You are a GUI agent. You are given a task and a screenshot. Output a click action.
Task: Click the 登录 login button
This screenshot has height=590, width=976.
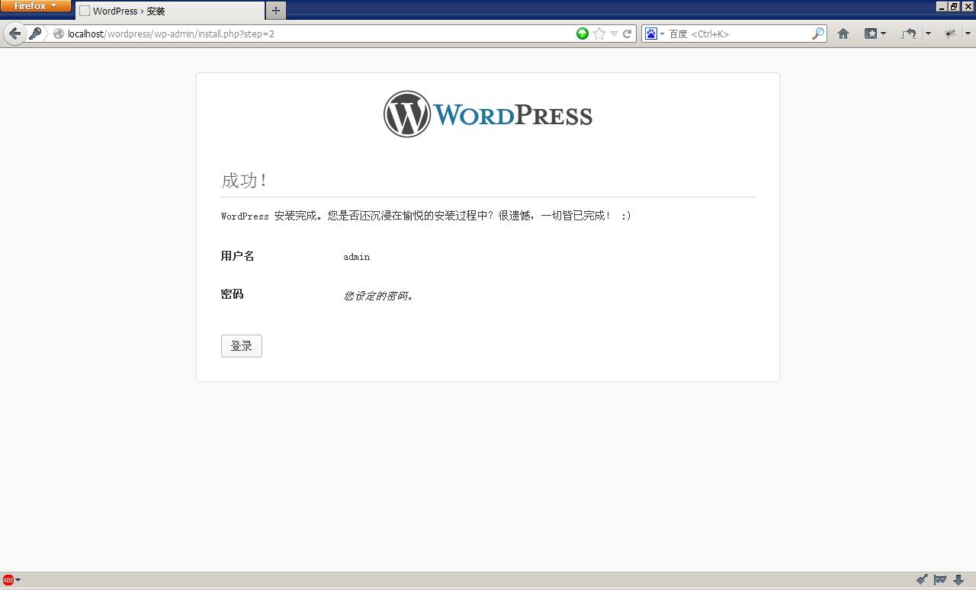(x=242, y=346)
